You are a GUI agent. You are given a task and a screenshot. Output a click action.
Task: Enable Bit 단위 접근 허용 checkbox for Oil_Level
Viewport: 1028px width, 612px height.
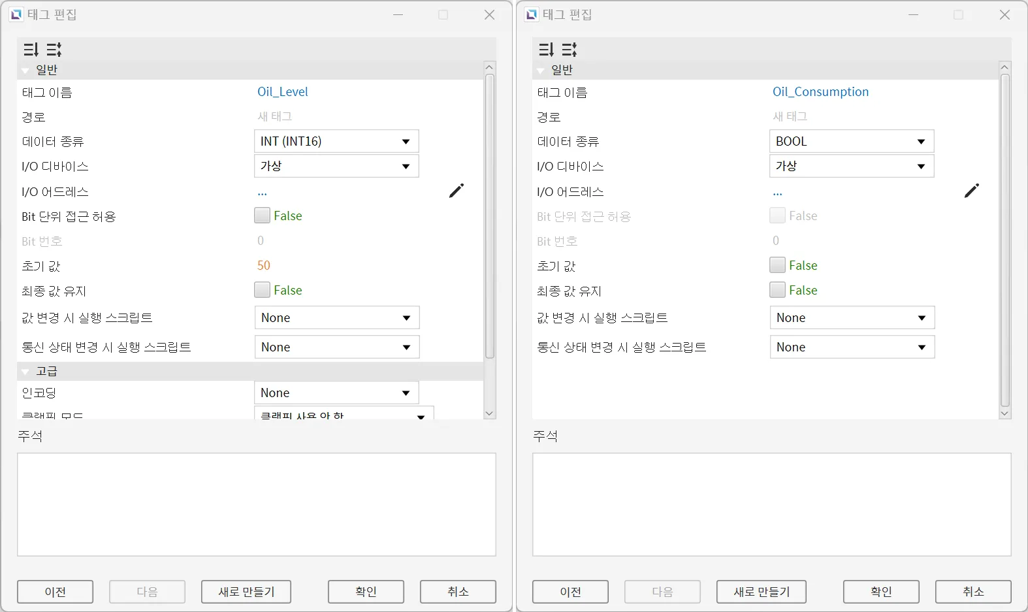pos(263,216)
